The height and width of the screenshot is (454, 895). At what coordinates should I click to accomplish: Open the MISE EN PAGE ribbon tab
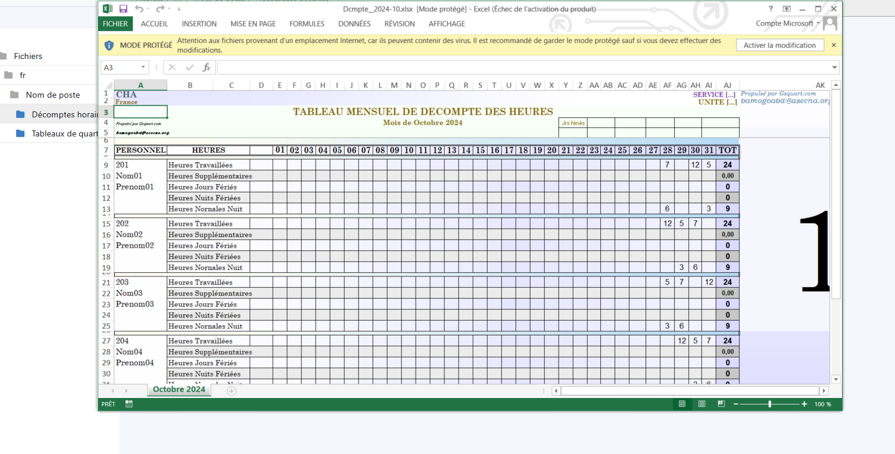(x=253, y=24)
